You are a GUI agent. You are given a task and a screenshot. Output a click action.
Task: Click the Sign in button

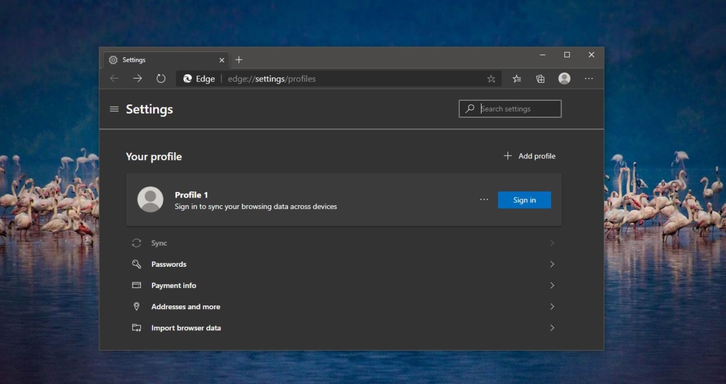click(x=524, y=199)
